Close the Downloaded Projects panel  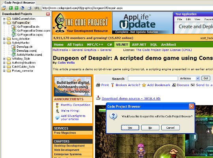click(48, 14)
